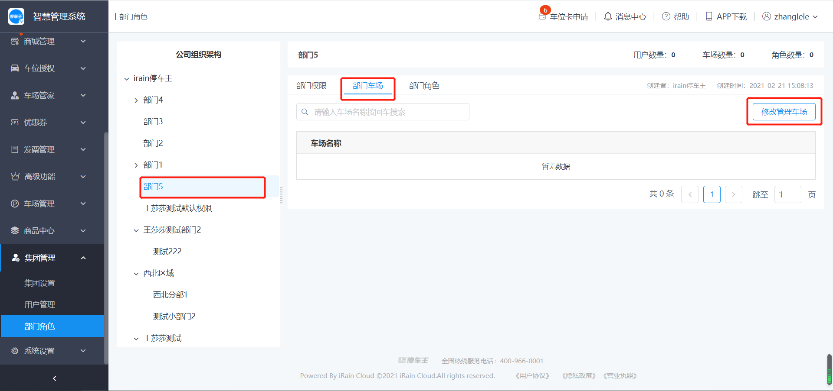Switch to the 部门车场 tab
This screenshot has width=833, height=391.
(x=368, y=86)
